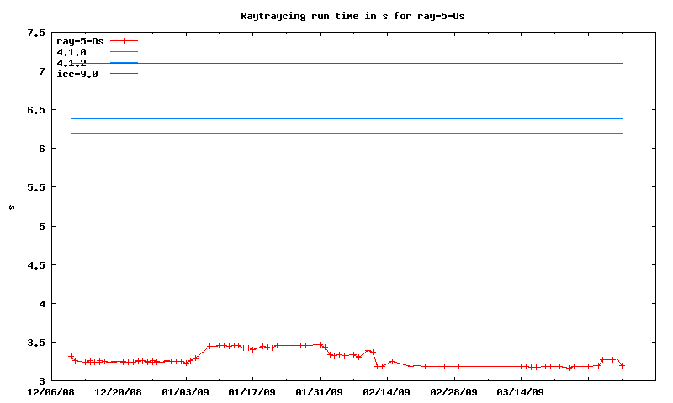Viewport: 673px width, 403px height.
Task: Select the 4.5 y-axis tick label
Action: [x=36, y=265]
